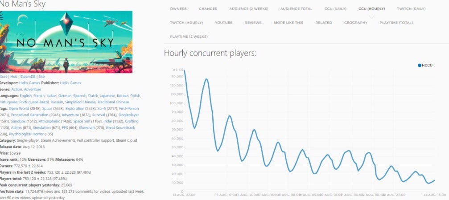The image size is (449, 200).
Task: Open the Space (2658) tag
Action: (47, 108)
